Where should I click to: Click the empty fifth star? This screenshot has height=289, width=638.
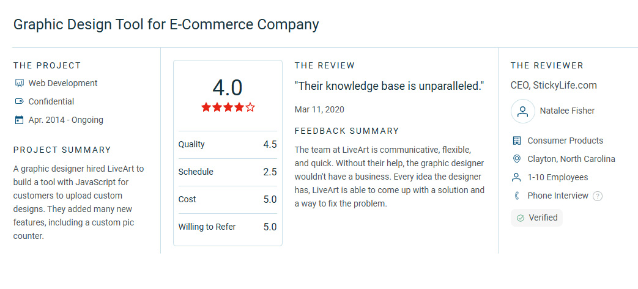pos(250,108)
